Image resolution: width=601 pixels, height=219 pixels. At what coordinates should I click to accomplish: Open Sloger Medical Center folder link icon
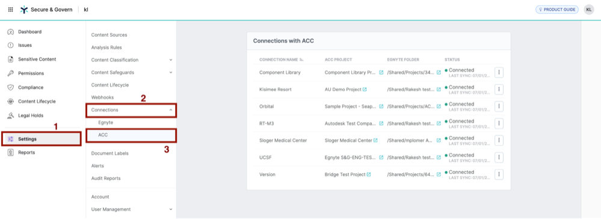(439, 140)
